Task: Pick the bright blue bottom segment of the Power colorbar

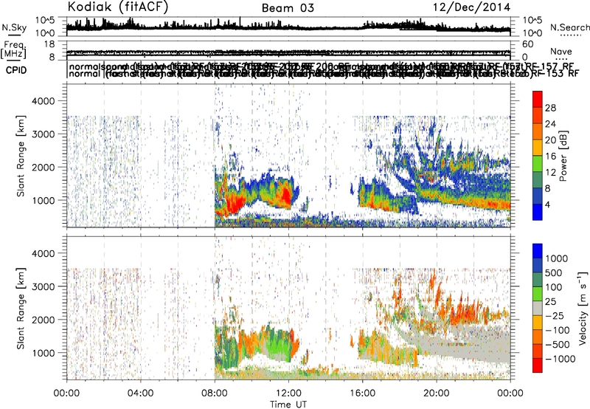Action: [538, 212]
